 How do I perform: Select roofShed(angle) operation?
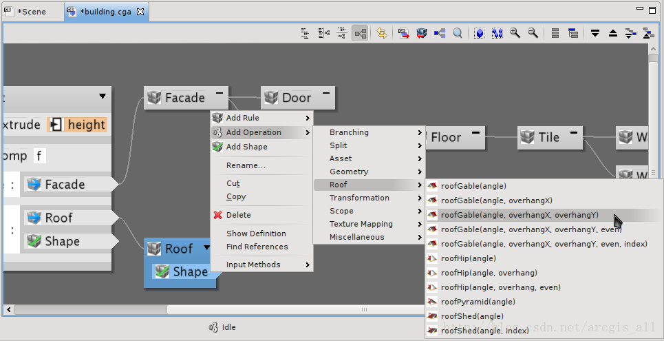click(x=544, y=316)
